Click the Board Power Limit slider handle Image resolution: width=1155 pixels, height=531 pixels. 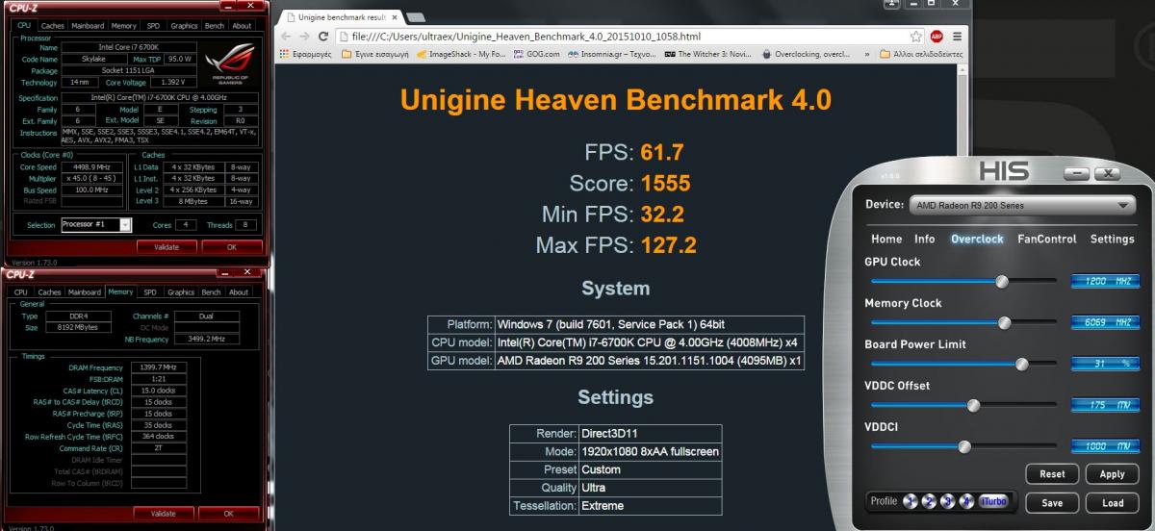point(1022,365)
